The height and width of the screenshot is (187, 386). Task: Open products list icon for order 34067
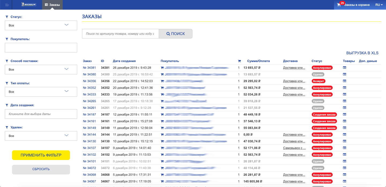click(x=345, y=181)
